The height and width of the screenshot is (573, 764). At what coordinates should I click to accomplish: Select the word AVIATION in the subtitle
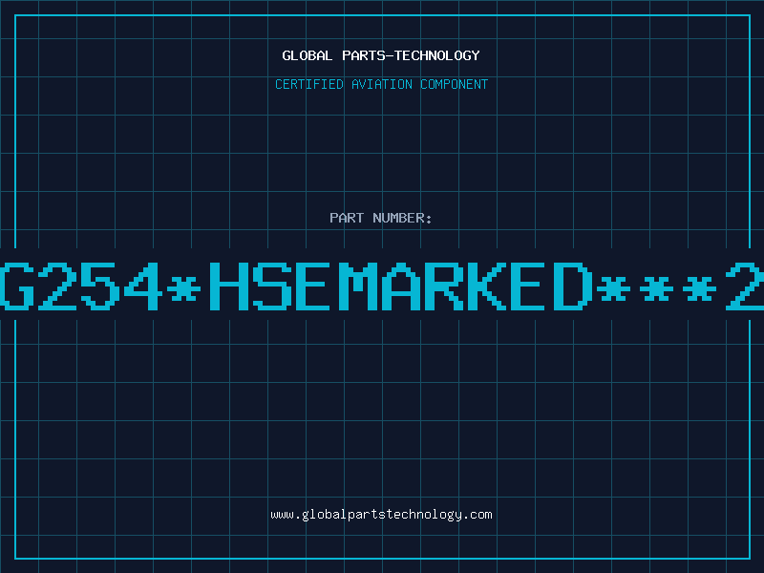pyautogui.click(x=382, y=84)
